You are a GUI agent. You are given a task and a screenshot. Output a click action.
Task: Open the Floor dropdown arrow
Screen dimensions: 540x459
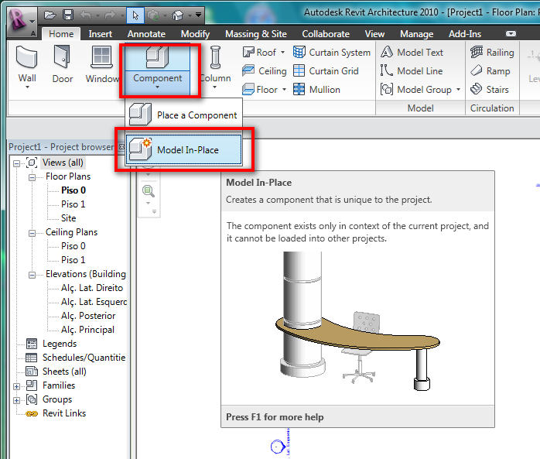click(284, 90)
